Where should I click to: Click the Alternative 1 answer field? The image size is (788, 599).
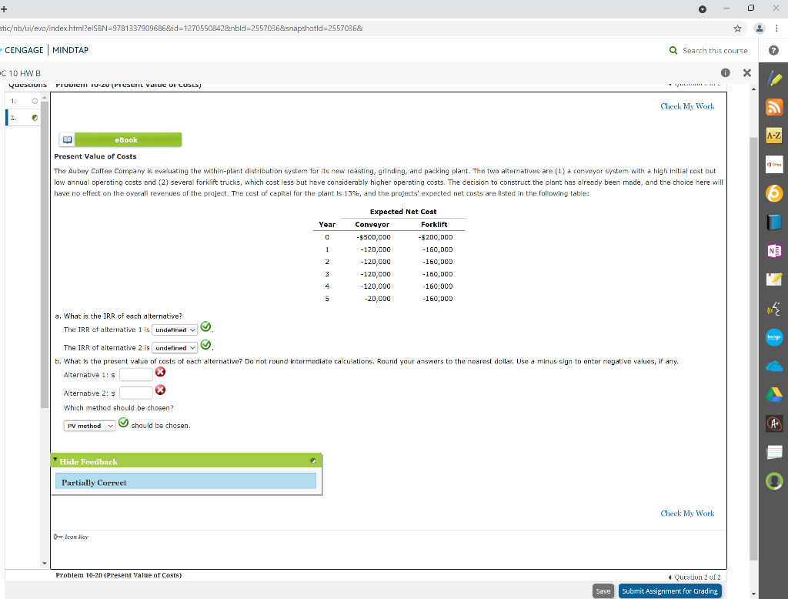(135, 375)
